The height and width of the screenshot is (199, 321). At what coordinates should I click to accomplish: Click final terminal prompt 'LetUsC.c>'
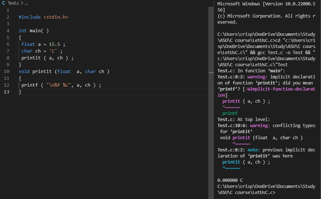264,193
